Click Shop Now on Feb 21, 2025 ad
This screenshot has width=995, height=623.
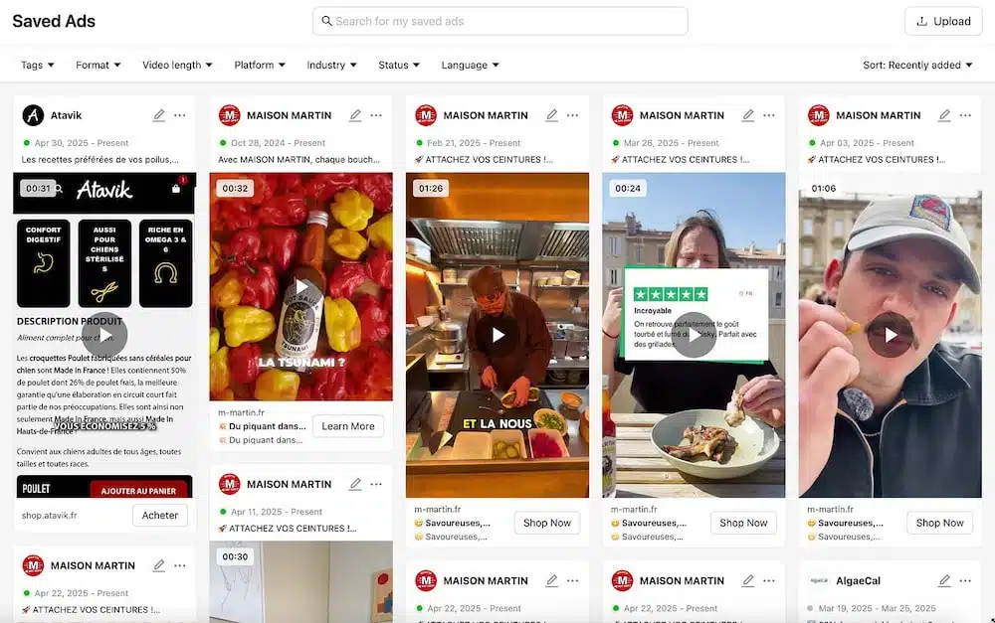(x=547, y=523)
